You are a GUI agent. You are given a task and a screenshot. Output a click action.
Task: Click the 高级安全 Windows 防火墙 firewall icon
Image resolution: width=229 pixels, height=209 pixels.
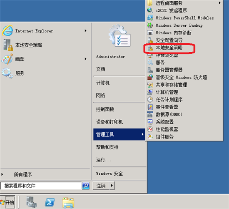click(x=150, y=77)
